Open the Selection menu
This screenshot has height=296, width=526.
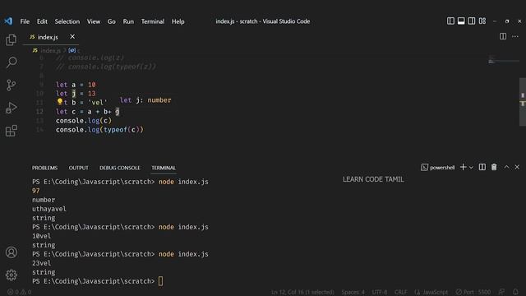(x=67, y=21)
